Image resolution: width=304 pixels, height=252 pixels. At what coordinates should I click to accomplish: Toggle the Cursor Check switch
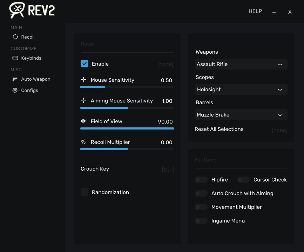243,180
